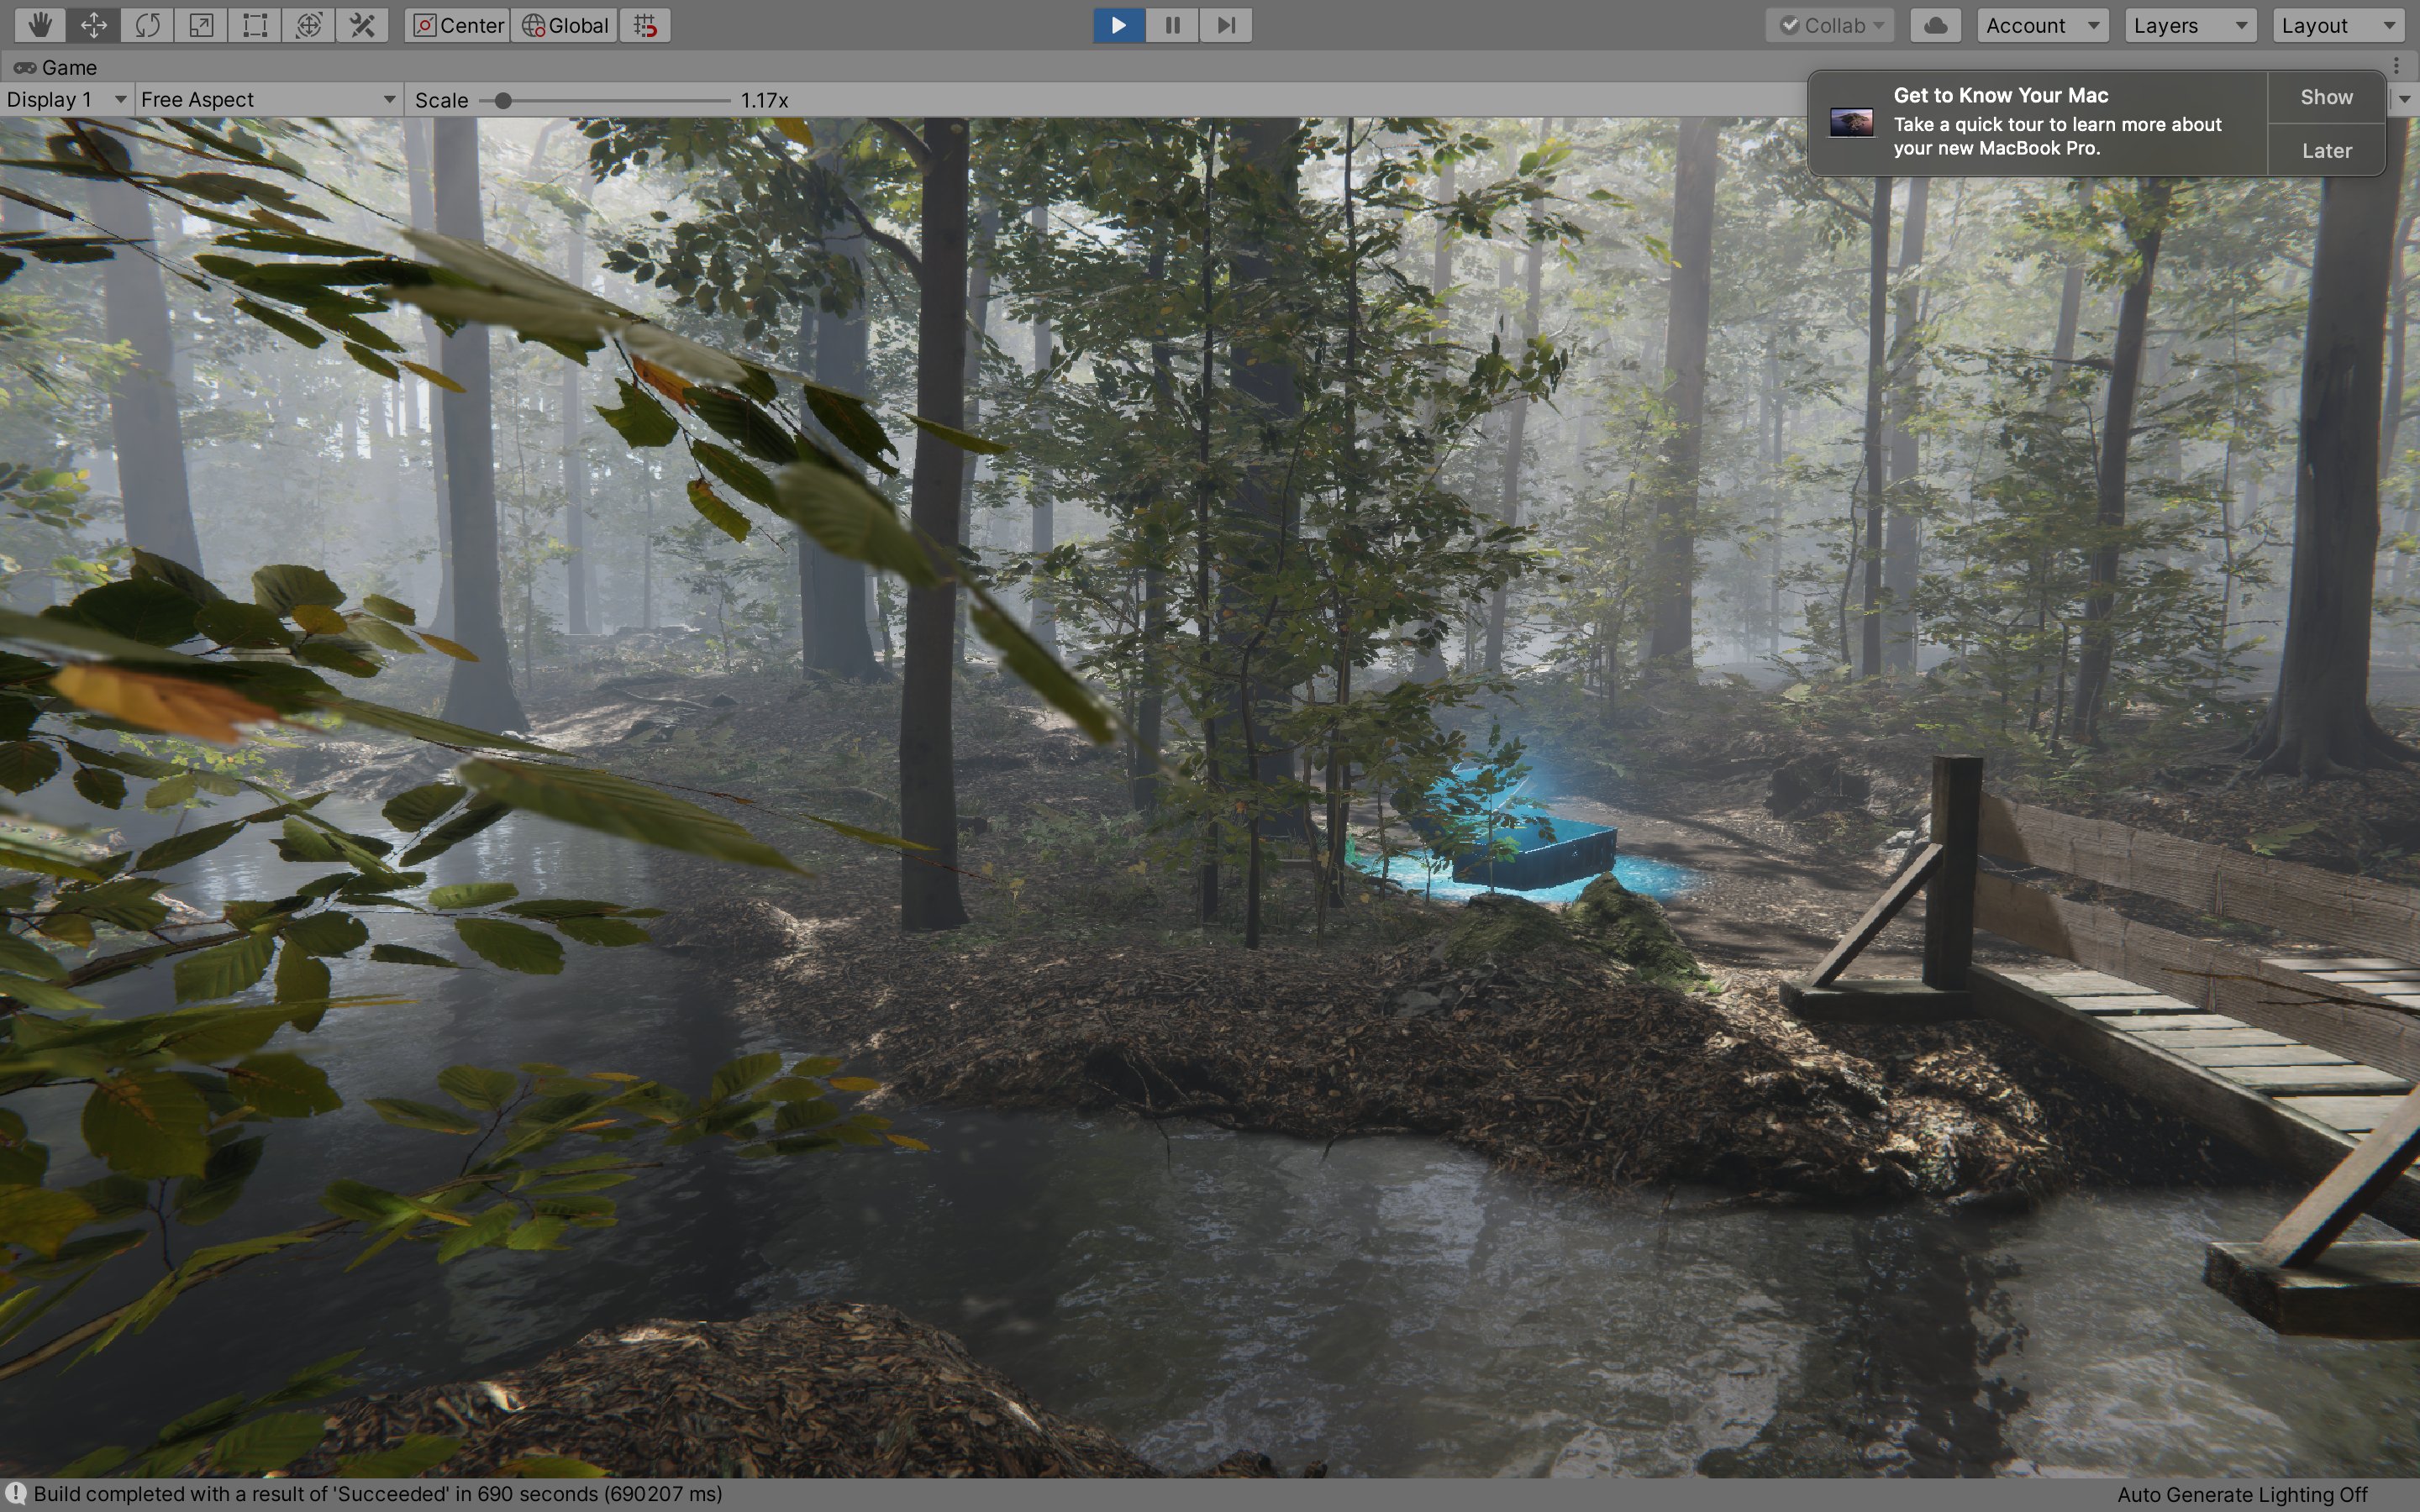This screenshot has height=1512, width=2420.
Task: Select the Game tab
Action: [55, 67]
